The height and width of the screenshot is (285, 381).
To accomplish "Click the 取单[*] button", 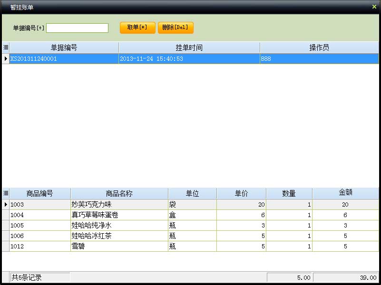I will pyautogui.click(x=137, y=28).
